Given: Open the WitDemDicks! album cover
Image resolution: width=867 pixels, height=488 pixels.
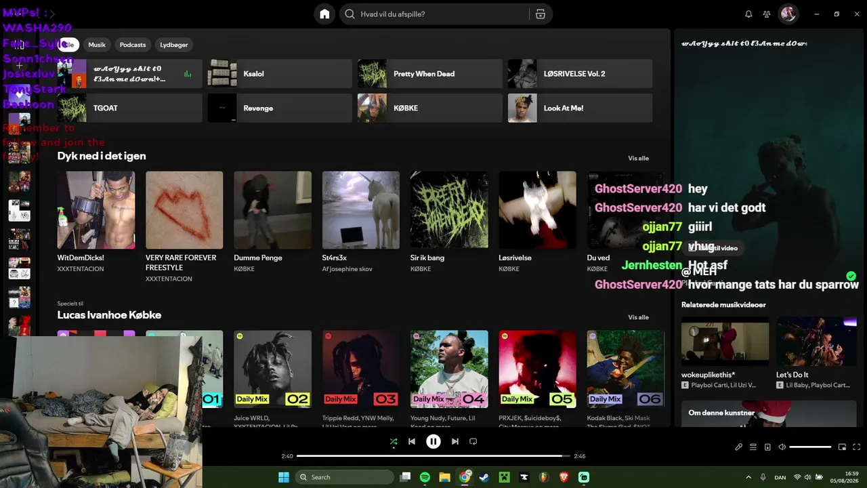Looking at the screenshot, I should pyautogui.click(x=96, y=210).
